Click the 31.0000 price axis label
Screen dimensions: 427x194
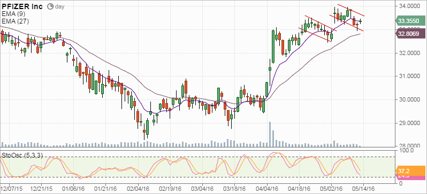pyautogui.click(x=410, y=76)
